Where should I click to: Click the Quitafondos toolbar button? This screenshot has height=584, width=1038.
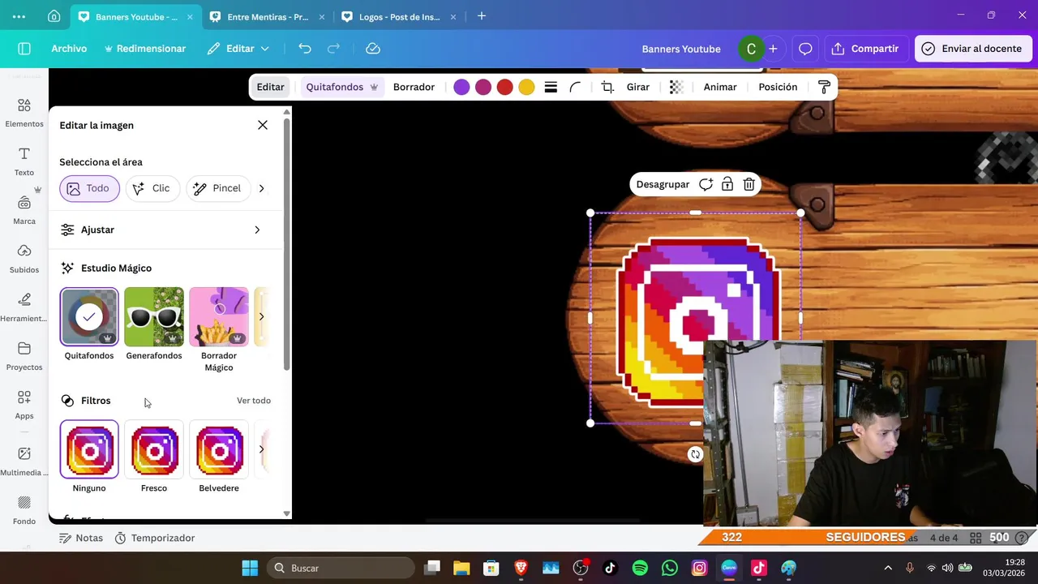coord(341,87)
